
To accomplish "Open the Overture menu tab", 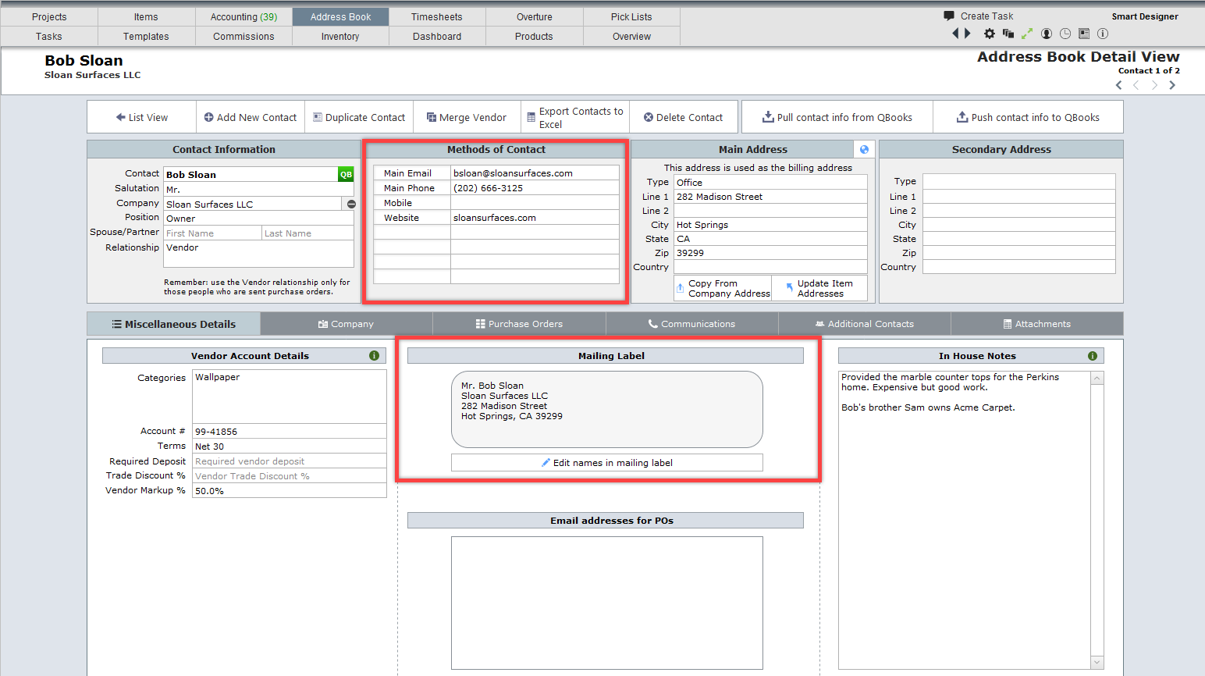I will [535, 16].
